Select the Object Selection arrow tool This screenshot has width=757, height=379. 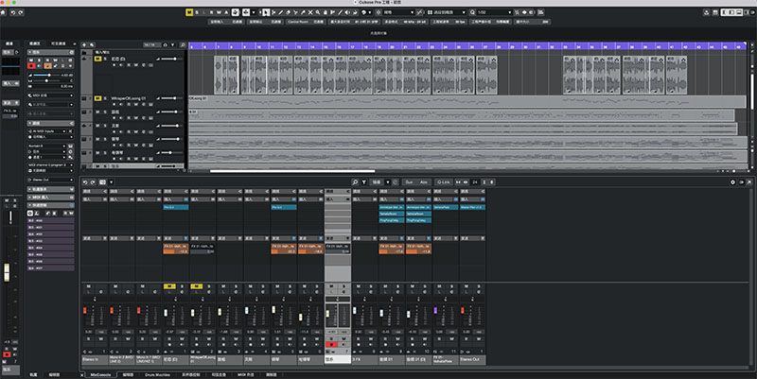pos(266,12)
